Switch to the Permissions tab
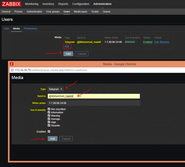The height and width of the screenshot is (167, 185). 30,29
